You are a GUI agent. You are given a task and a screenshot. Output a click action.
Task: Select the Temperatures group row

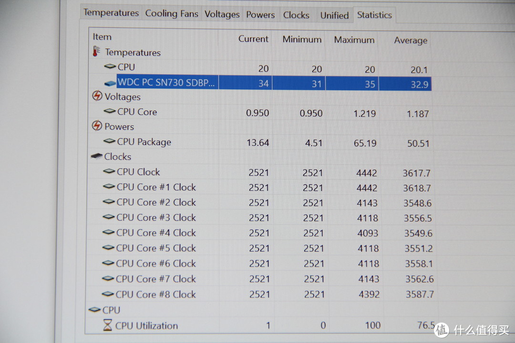133,52
